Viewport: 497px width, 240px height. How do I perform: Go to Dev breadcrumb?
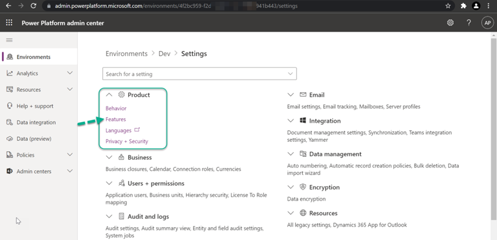tap(164, 54)
